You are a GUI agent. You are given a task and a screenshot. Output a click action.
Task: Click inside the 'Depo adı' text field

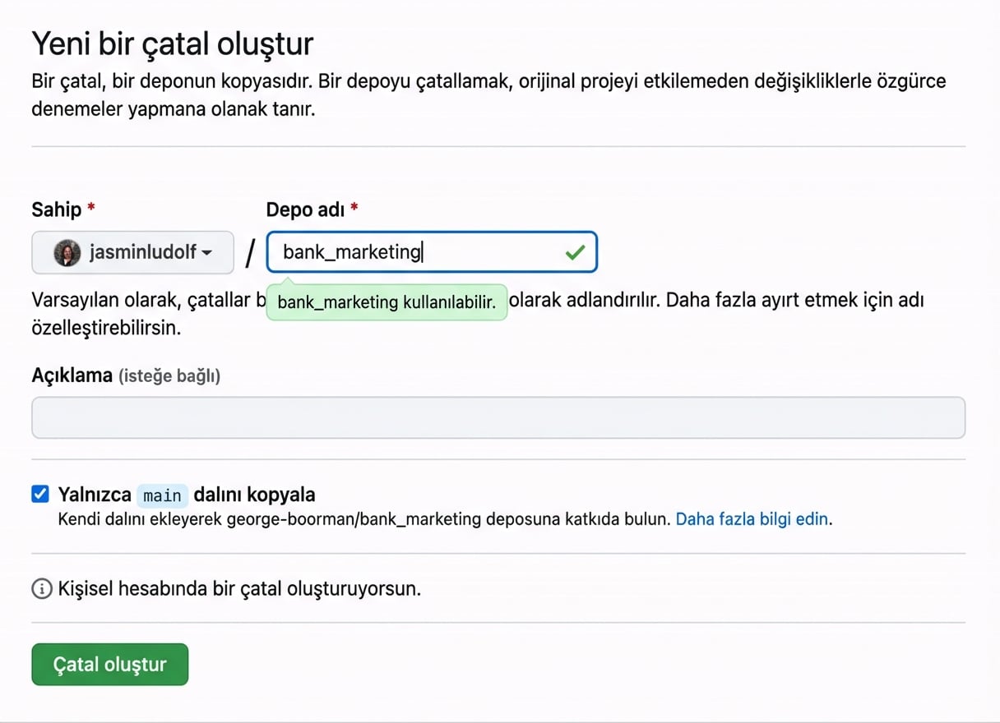click(411, 252)
